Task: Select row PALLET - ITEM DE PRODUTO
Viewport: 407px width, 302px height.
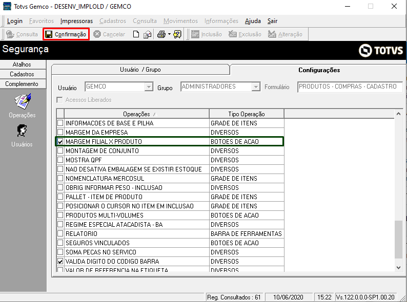Action: pyautogui.click(x=170, y=197)
